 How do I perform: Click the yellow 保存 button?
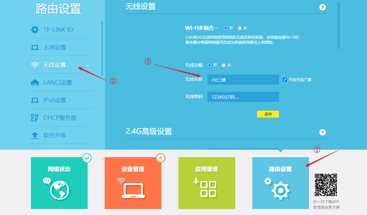(x=268, y=114)
